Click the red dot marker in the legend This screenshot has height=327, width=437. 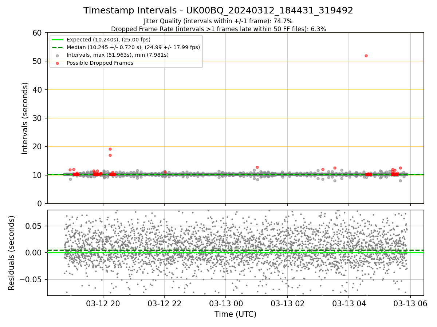pos(58,63)
